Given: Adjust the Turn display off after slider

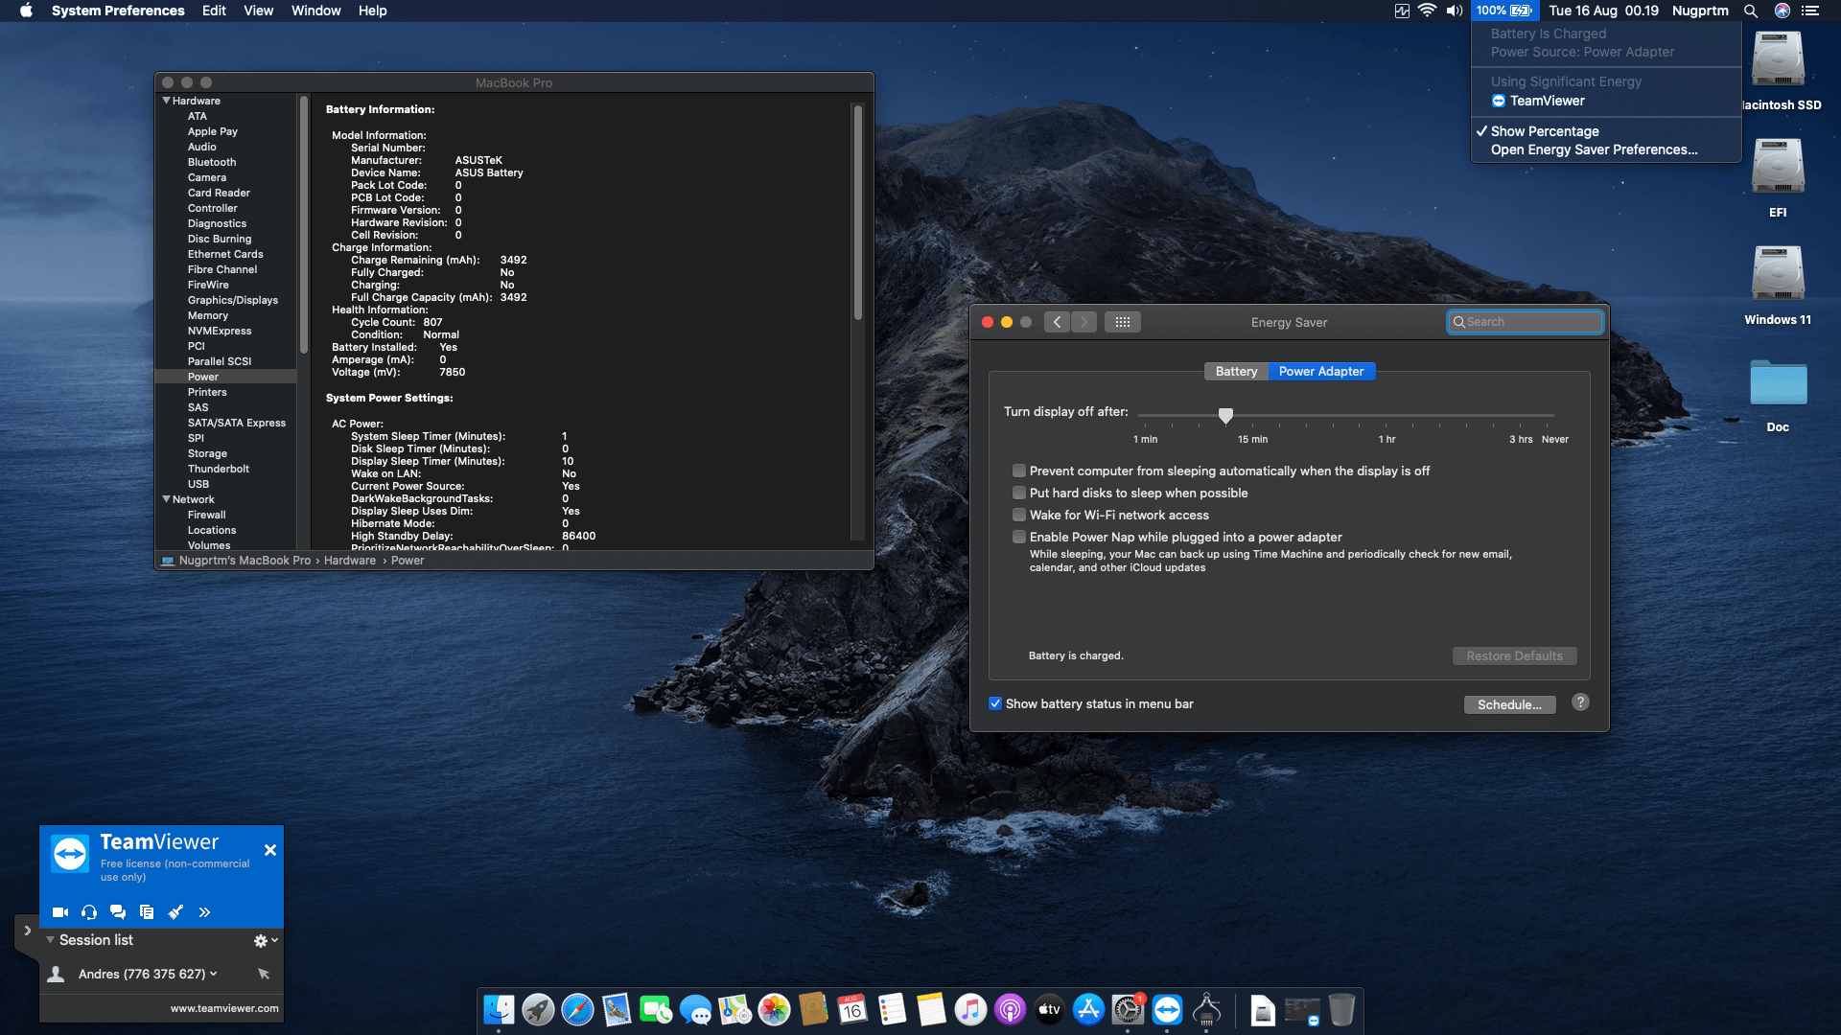Looking at the screenshot, I should coord(1225,415).
